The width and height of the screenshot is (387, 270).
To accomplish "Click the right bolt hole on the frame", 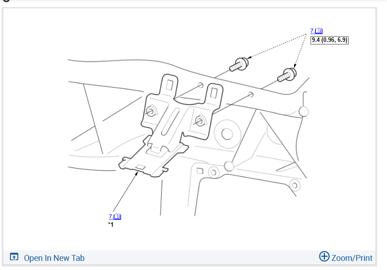I will (251, 94).
